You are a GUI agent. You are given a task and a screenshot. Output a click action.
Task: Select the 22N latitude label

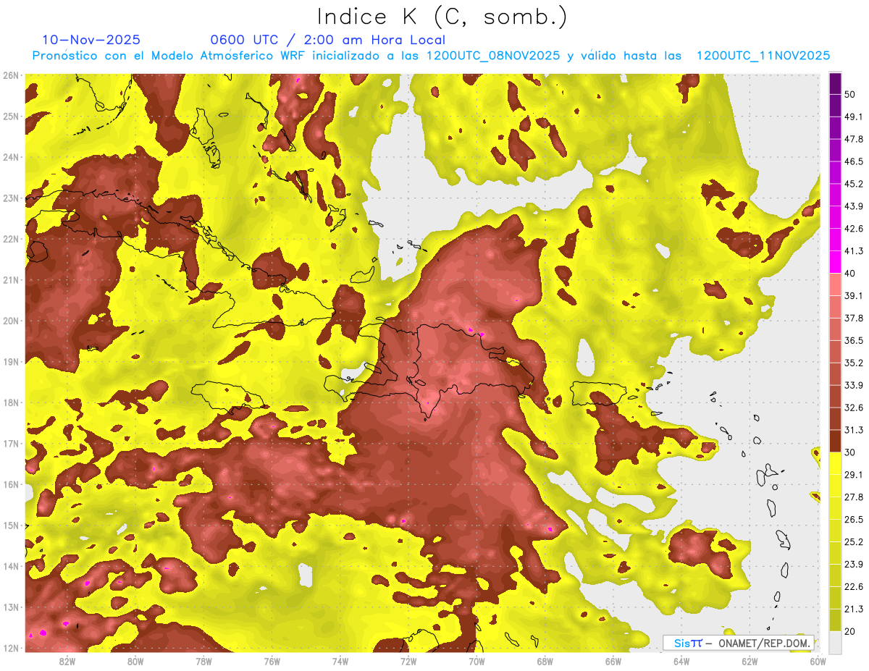10,239
